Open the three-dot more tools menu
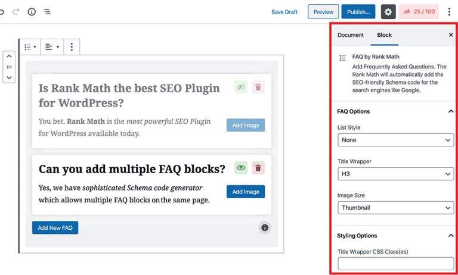 (x=449, y=12)
